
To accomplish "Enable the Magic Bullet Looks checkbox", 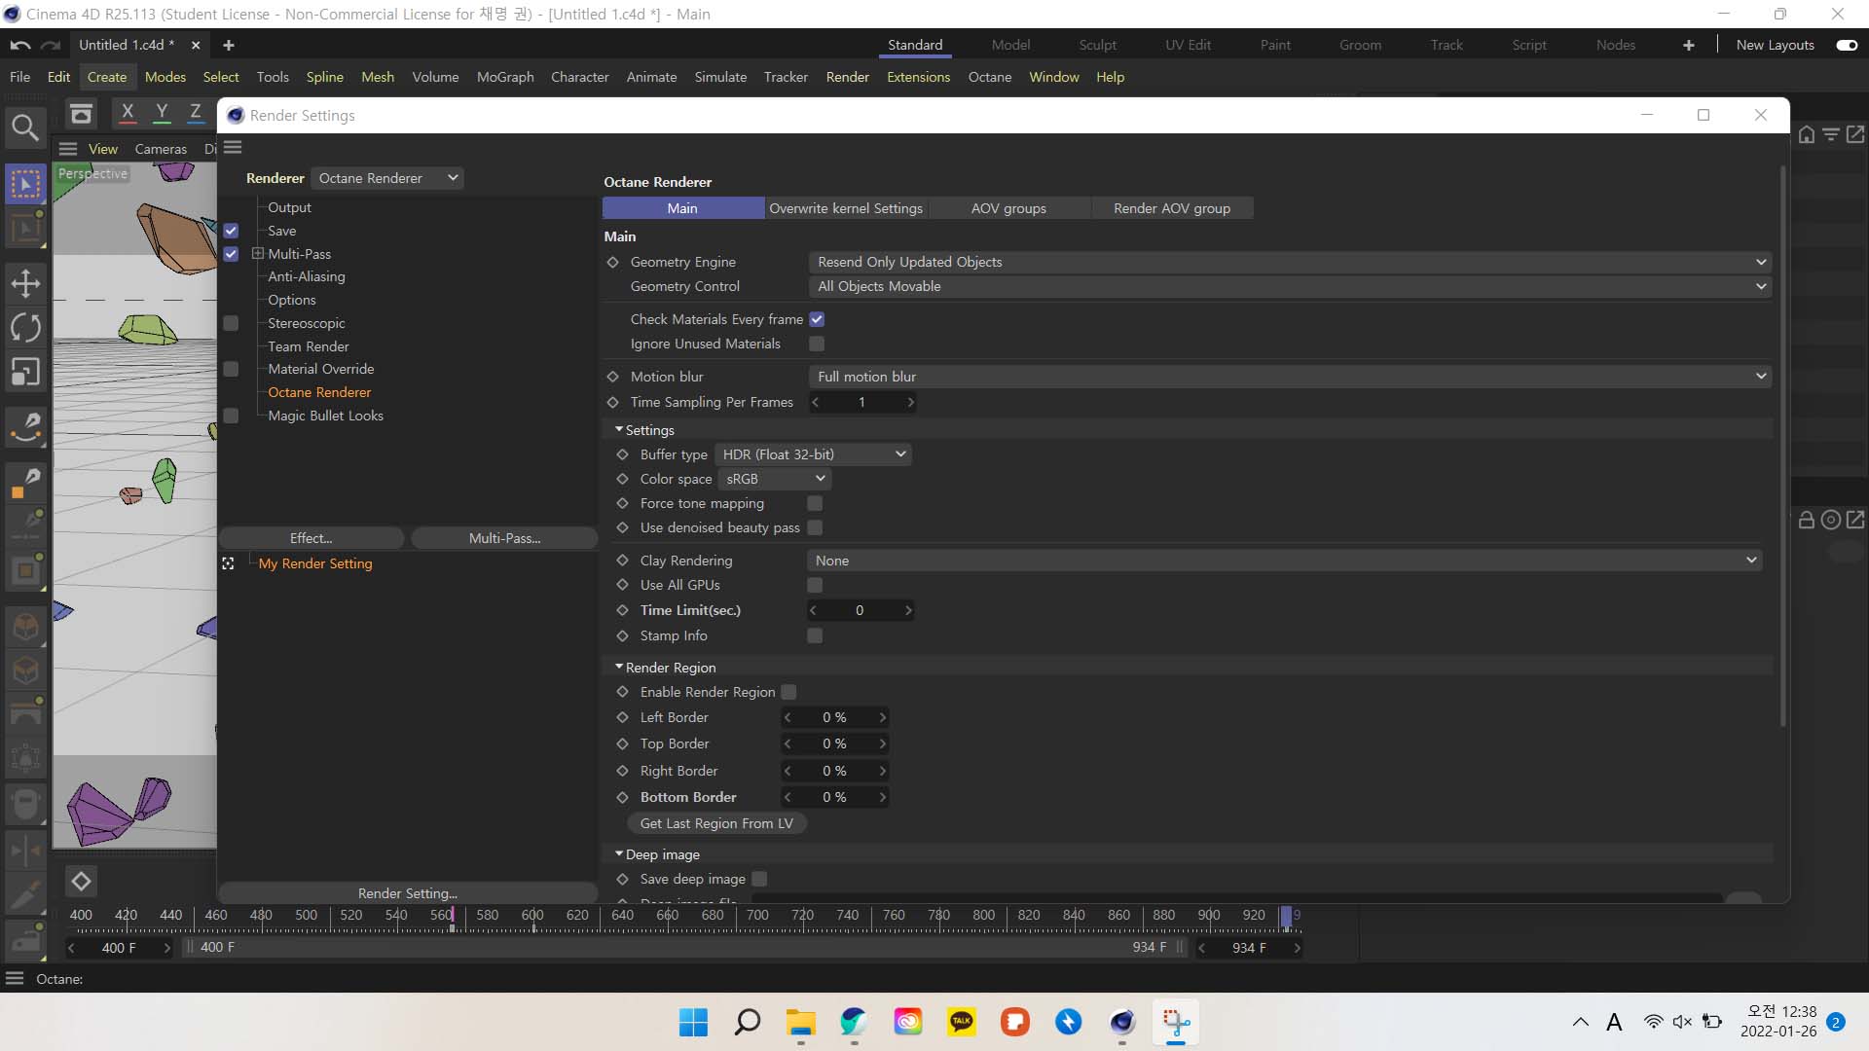I will tap(231, 416).
